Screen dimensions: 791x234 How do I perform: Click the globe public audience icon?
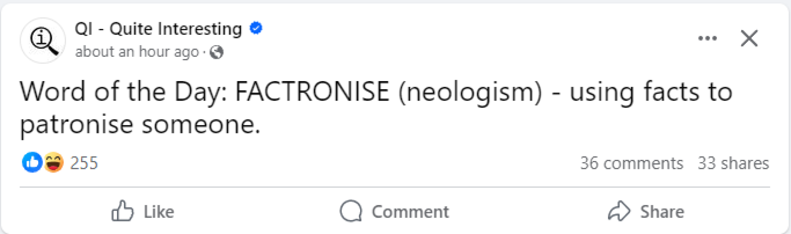pos(217,52)
